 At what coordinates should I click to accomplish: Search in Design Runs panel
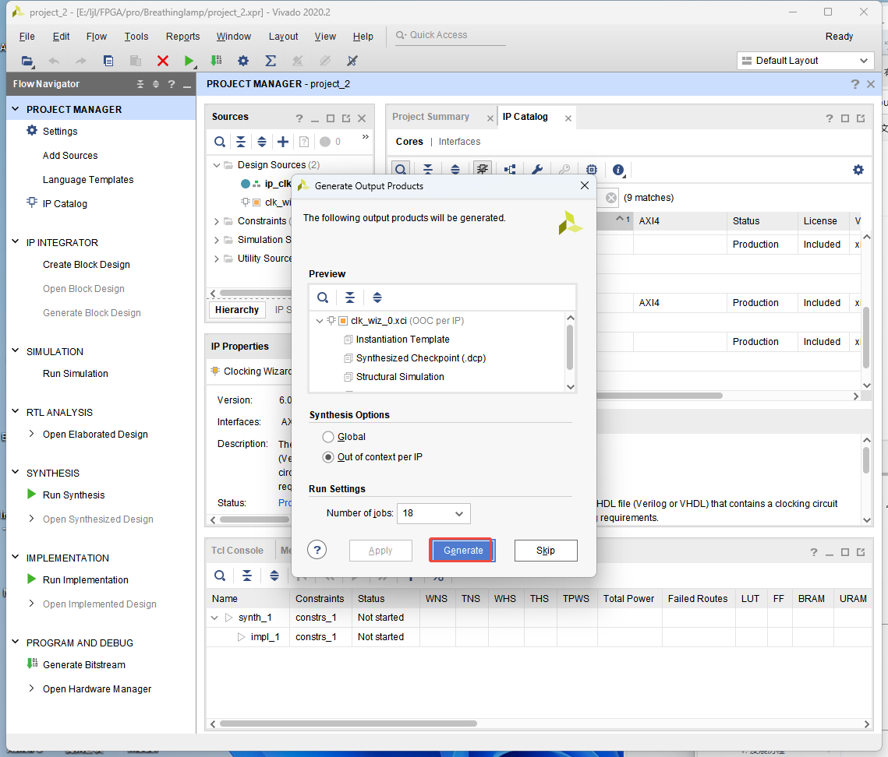pyautogui.click(x=220, y=576)
